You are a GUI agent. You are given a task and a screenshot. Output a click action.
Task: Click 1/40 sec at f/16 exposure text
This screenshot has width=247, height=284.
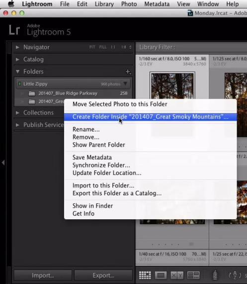[163, 254]
